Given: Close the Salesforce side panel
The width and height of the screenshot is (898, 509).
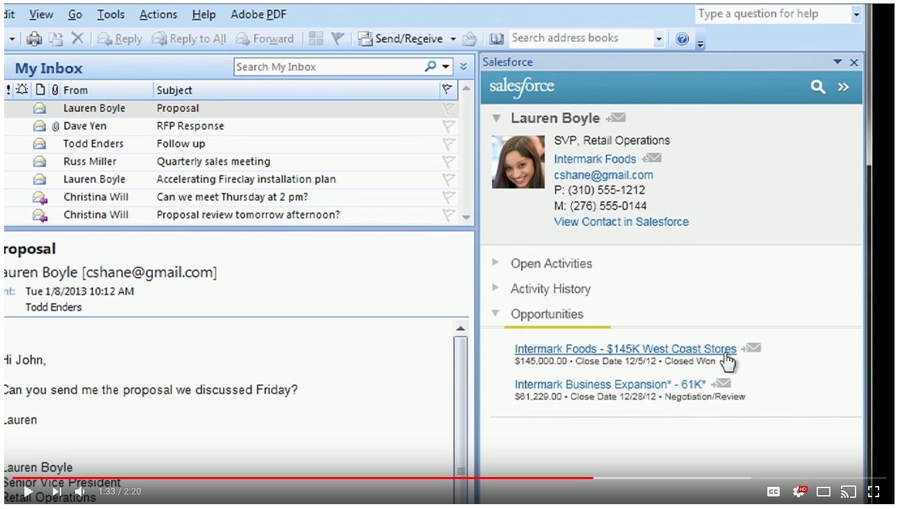Looking at the screenshot, I should click(854, 62).
